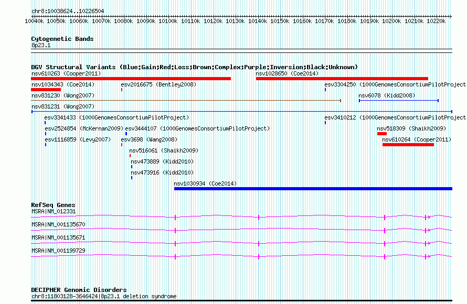Click the nsv473889 (Kidd2010) label
467x304 pixels.
[162, 161]
